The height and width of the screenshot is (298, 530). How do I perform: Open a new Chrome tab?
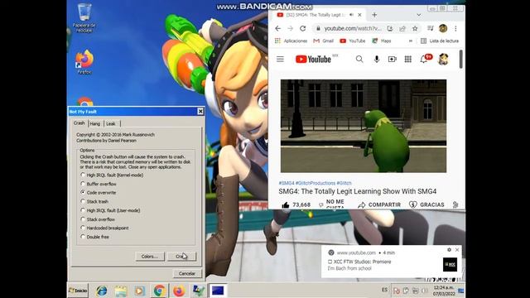click(374, 15)
